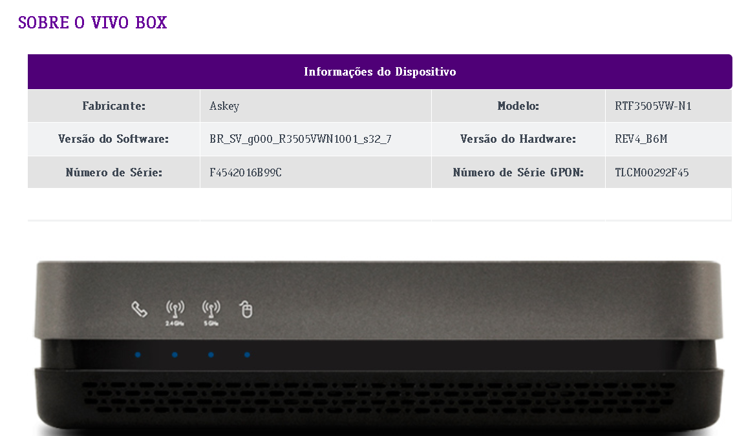The height and width of the screenshot is (436, 746).
Task: Select the BR_SV_g000_R3505VWN1001_s32_7 software version
Action: tap(300, 139)
